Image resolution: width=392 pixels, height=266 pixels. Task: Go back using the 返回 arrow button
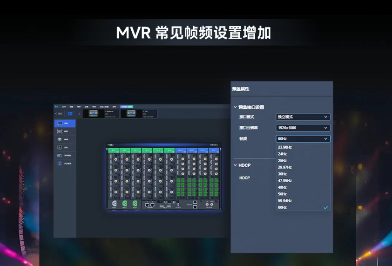pyautogui.click(x=59, y=114)
